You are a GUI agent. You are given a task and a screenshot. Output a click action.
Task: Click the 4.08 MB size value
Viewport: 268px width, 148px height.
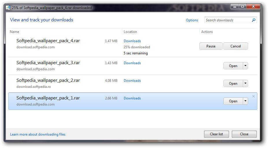[x=111, y=80]
